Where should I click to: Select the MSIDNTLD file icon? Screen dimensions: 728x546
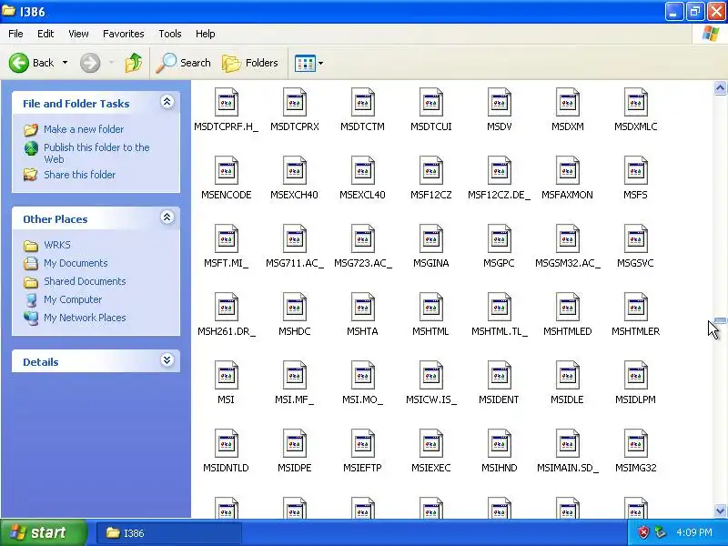coord(226,443)
